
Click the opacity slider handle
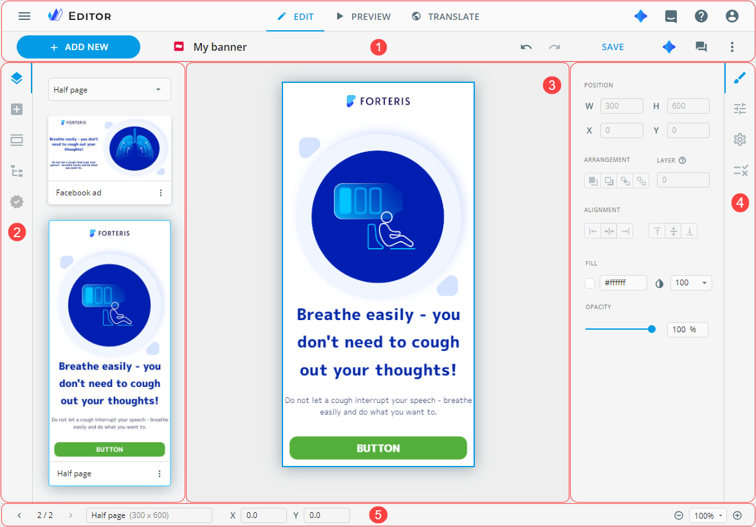[x=652, y=329]
